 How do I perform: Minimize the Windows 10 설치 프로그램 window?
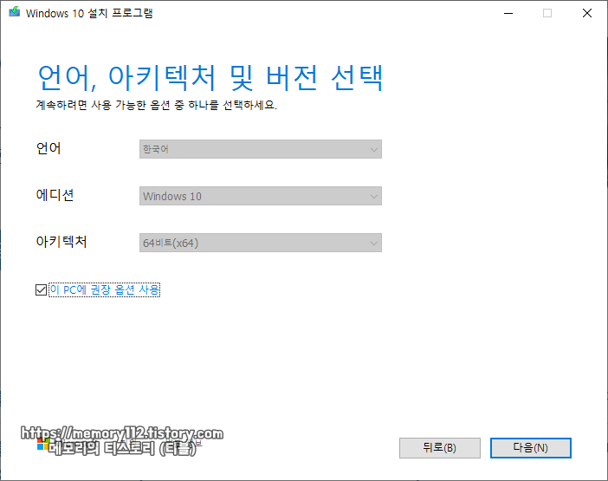coord(508,13)
